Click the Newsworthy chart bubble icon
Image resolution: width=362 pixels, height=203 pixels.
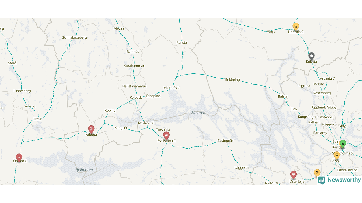point(322,180)
